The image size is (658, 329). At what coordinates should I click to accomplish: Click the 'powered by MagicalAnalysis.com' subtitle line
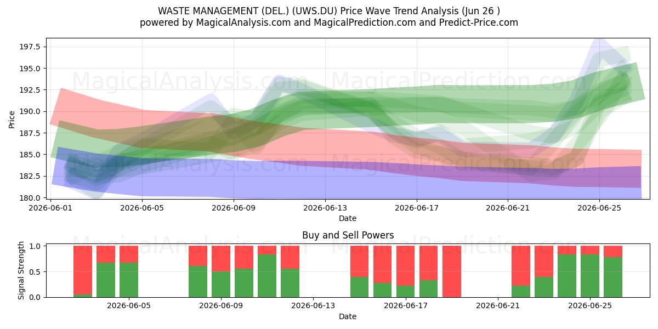329,22
